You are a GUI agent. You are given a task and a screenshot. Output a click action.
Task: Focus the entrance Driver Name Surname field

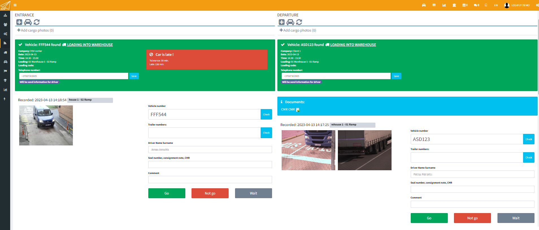click(210, 149)
